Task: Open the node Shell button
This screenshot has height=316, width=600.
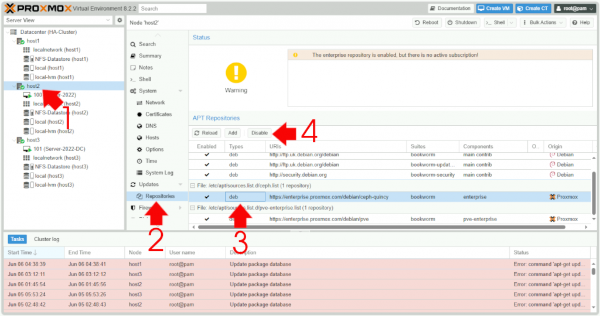Action: click(x=496, y=23)
